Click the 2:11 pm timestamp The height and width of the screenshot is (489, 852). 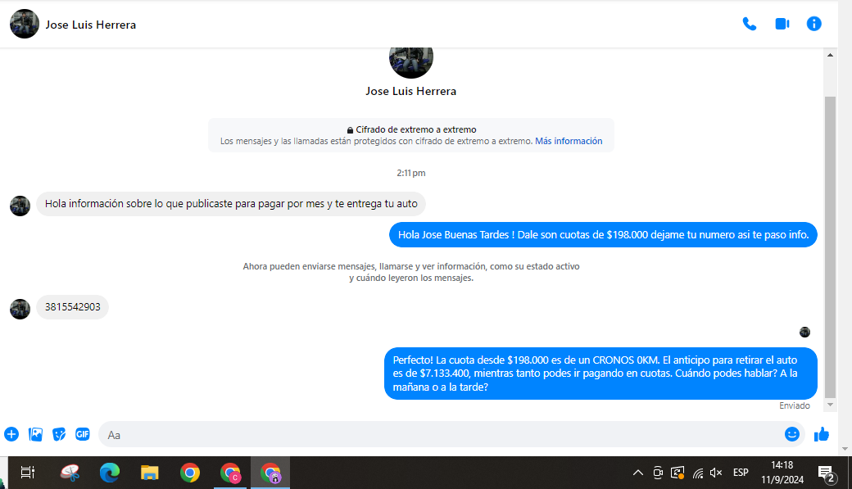[410, 174]
